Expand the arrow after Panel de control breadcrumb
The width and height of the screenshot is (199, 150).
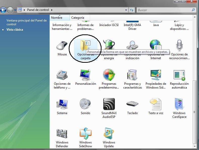pos(52,10)
